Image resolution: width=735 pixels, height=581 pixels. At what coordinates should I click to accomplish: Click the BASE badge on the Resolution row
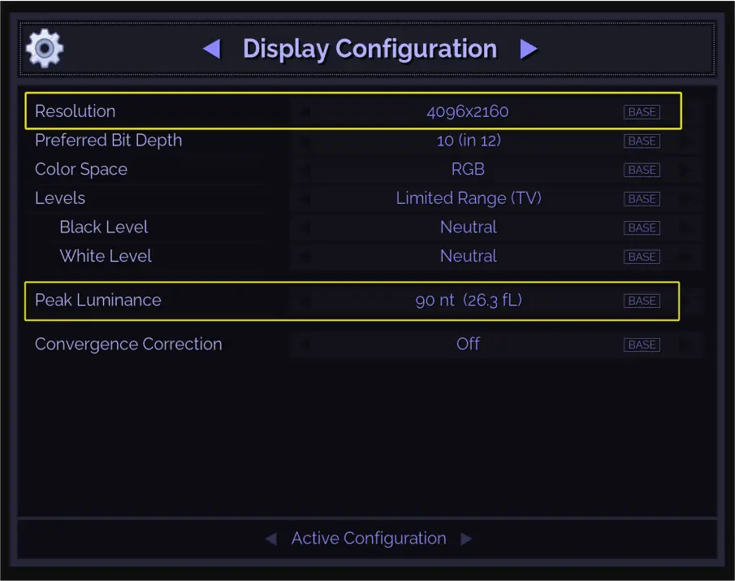642,112
